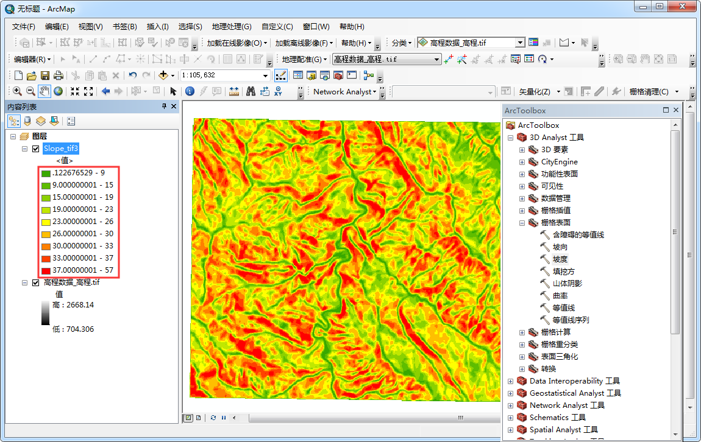Open the Interactive Supervised Classification icon
This screenshot has height=442, width=701.
coord(533,43)
